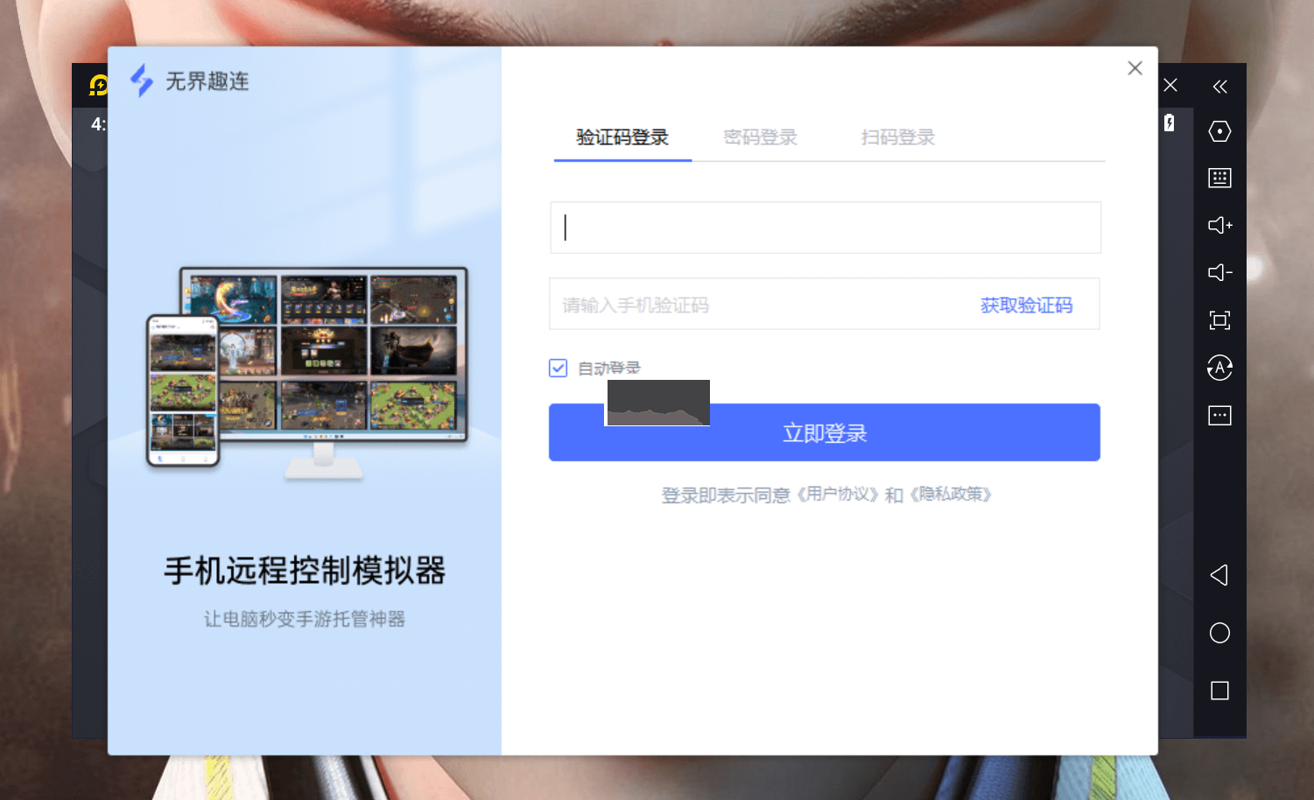Decrease emulator volume

[1219, 272]
